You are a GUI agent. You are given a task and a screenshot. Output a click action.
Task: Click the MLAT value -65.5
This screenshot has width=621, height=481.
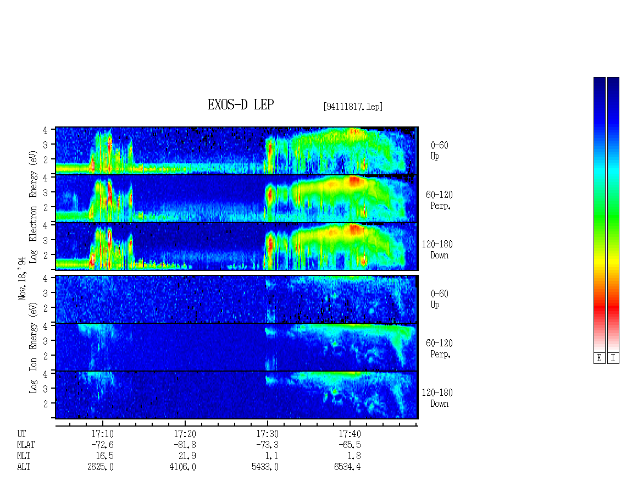(350, 445)
